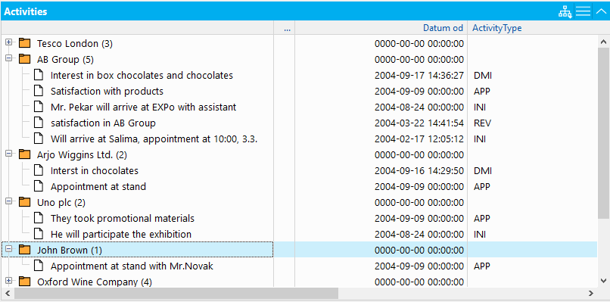Expand the Tesco London node
The width and height of the screenshot is (610, 302).
[9, 42]
